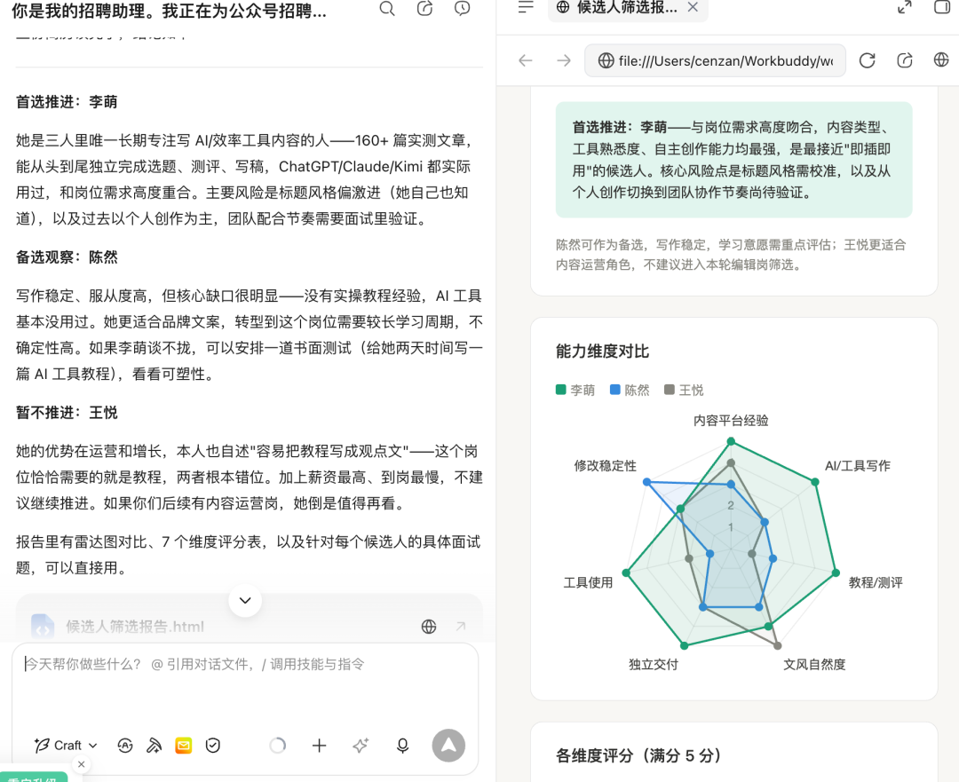This screenshot has height=782, width=959.
Task: Toggle the 王悦 gray legend entry
Action: (684, 390)
